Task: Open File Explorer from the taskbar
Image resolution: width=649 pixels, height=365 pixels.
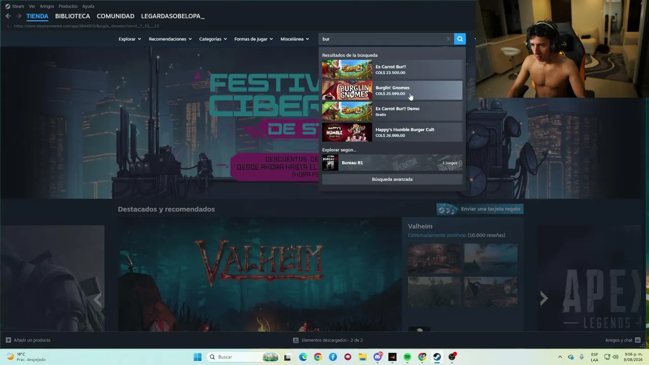Action: pos(363,357)
